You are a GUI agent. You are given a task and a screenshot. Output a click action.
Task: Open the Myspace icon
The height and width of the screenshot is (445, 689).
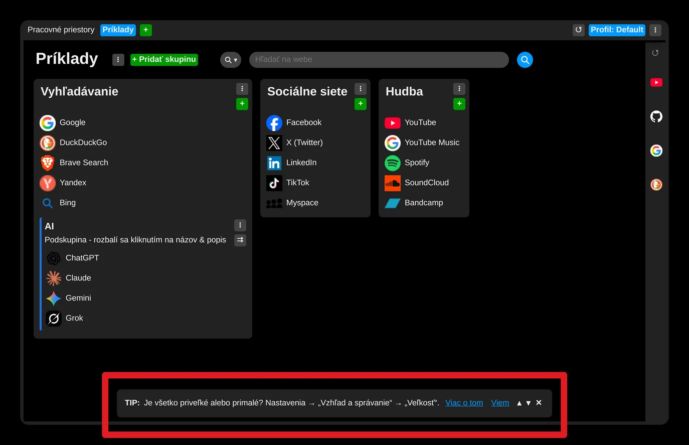pyautogui.click(x=274, y=203)
